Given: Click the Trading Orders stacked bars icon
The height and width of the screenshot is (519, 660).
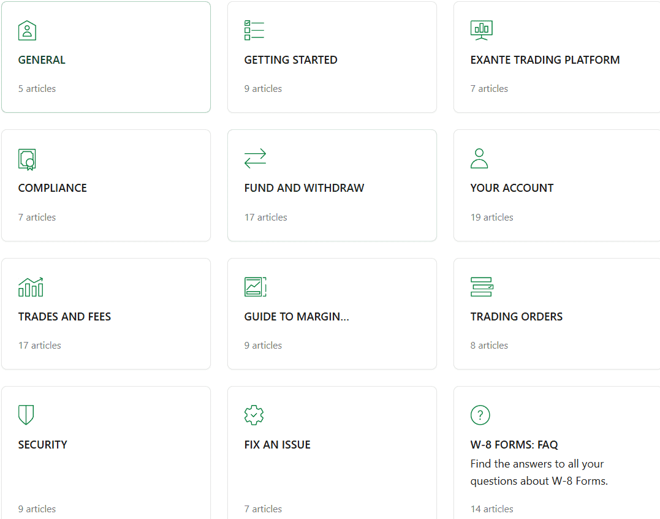Looking at the screenshot, I should click(x=482, y=287).
